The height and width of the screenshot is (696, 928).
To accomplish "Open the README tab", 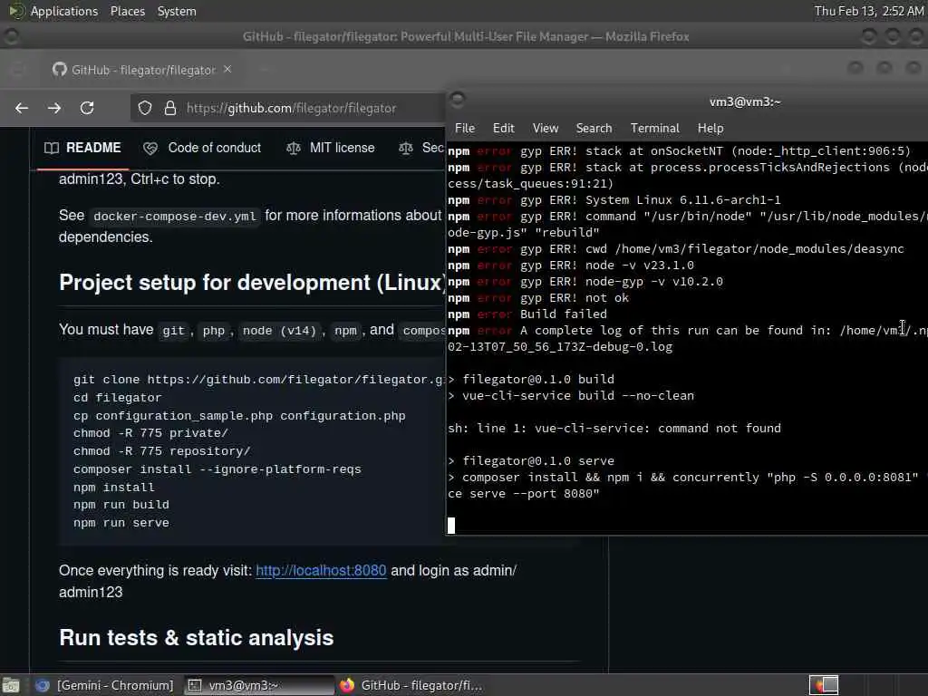I will tap(82, 148).
